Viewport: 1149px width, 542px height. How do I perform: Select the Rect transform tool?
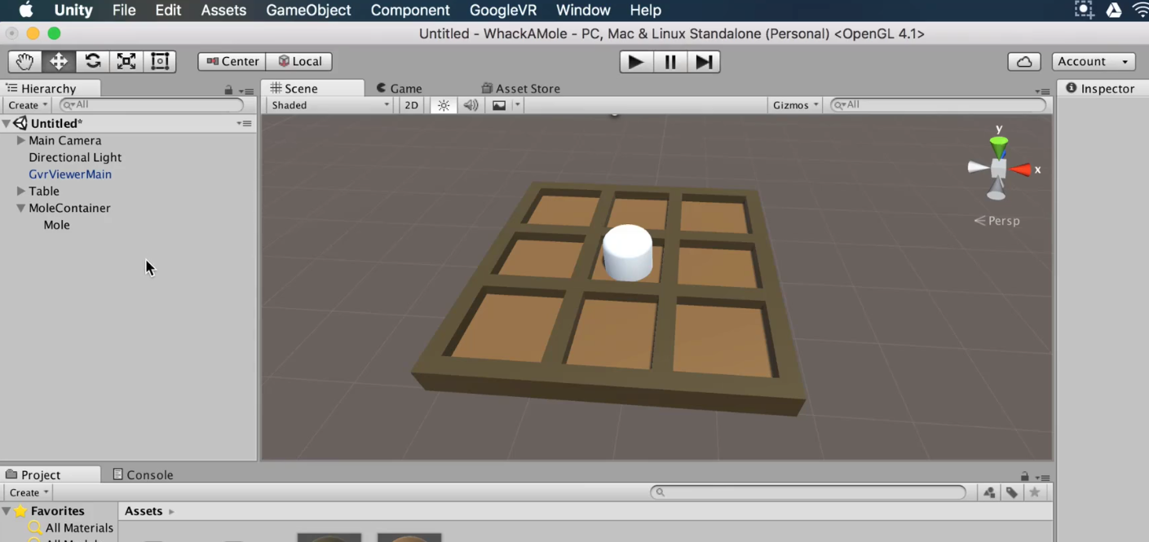pos(160,61)
